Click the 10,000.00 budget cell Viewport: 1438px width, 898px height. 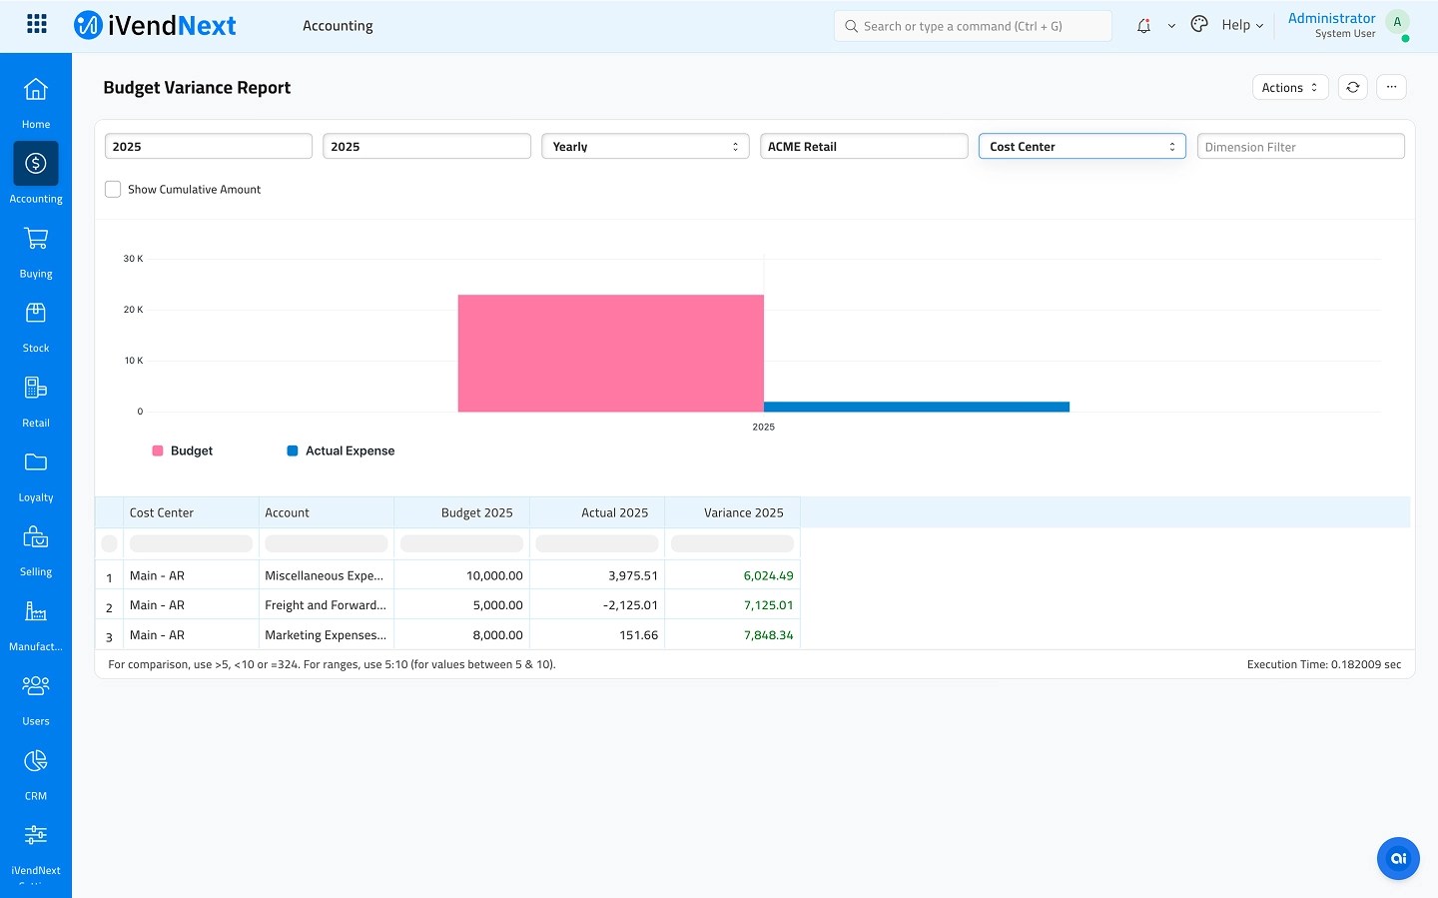point(461,575)
